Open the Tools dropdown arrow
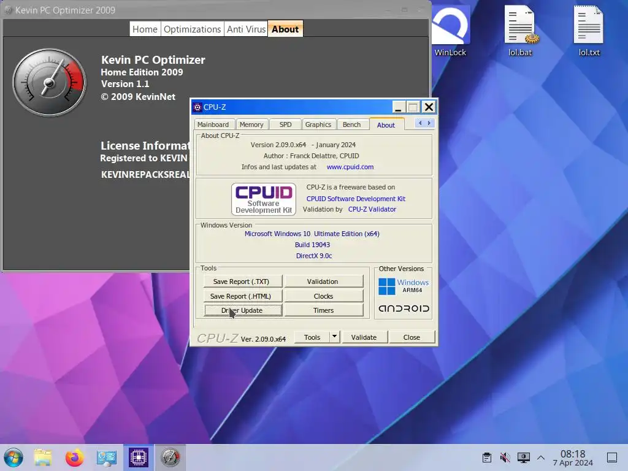The width and height of the screenshot is (628, 471). point(334,337)
